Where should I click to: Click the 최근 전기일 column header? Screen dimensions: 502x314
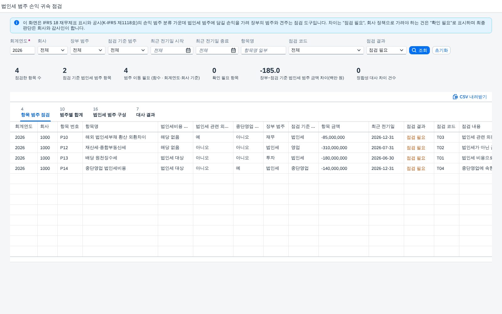click(x=386, y=127)
